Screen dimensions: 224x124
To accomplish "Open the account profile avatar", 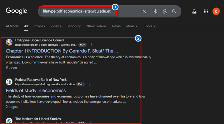I will click(216, 11).
